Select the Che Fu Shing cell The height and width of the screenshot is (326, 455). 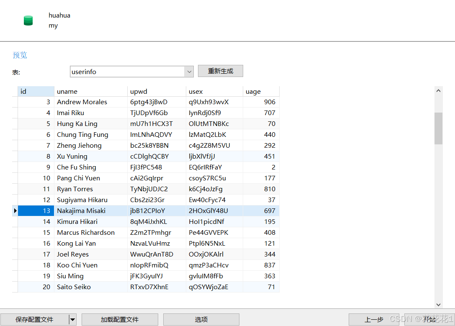pyautogui.click(x=91, y=167)
